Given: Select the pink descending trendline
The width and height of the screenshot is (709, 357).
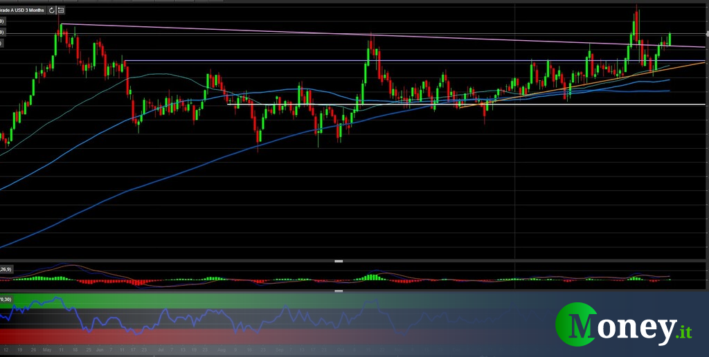Looking at the screenshot, I should click(383, 35).
